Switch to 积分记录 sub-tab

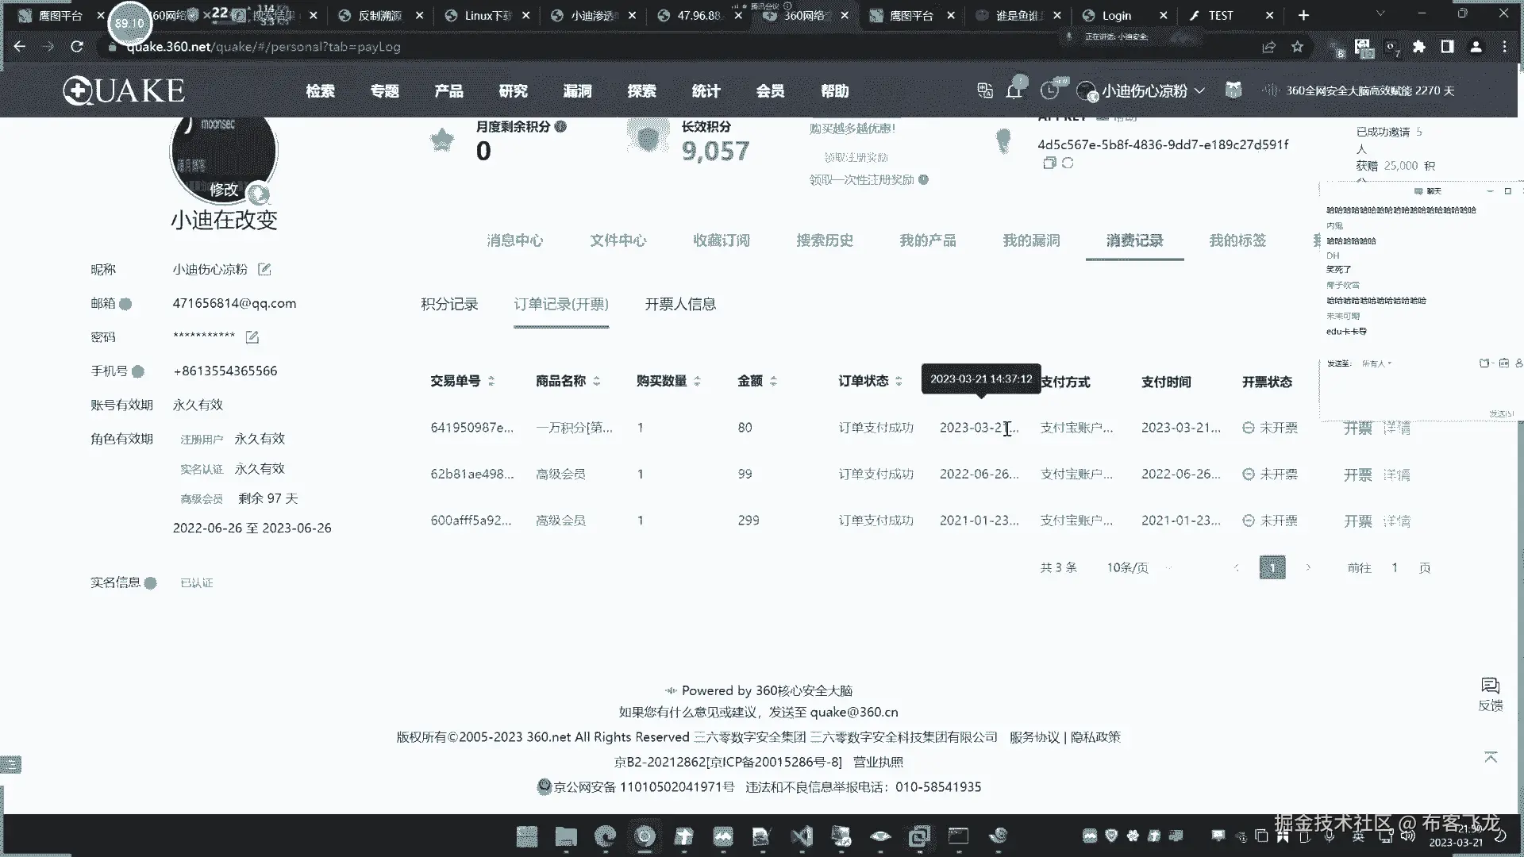(x=449, y=305)
